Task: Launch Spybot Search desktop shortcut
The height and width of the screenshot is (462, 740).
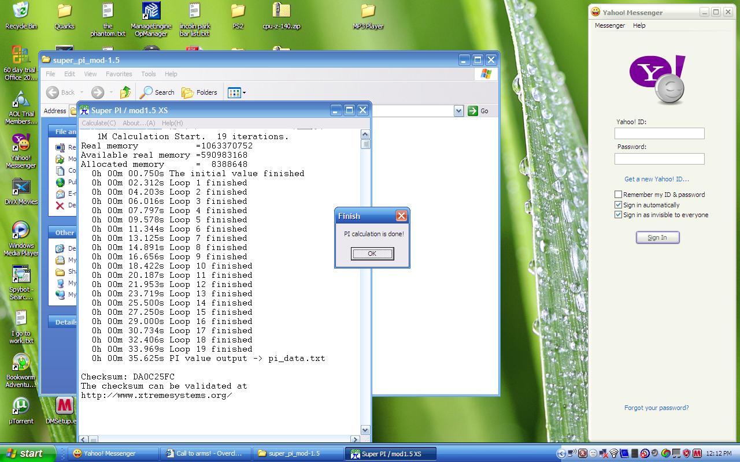Action: coord(21,283)
